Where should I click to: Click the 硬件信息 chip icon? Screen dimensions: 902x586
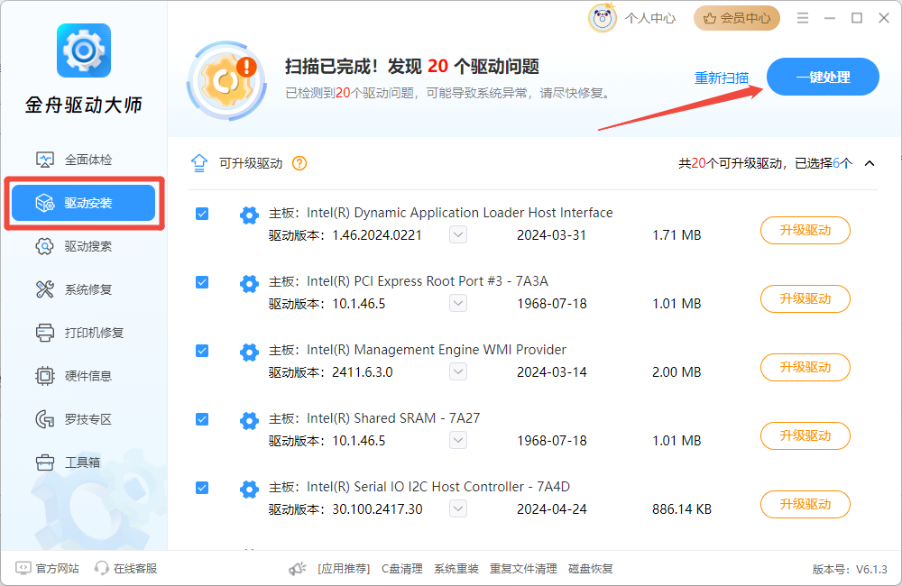point(45,376)
